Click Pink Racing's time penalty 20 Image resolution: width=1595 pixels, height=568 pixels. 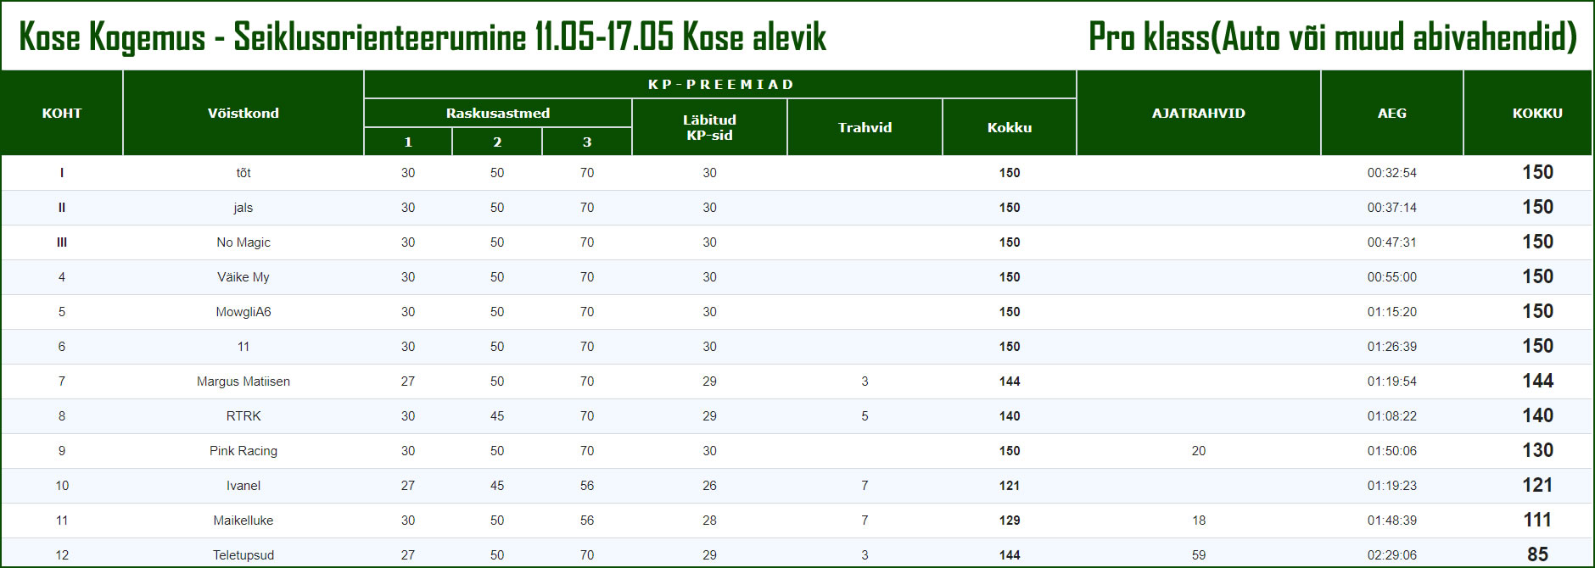1199,451
